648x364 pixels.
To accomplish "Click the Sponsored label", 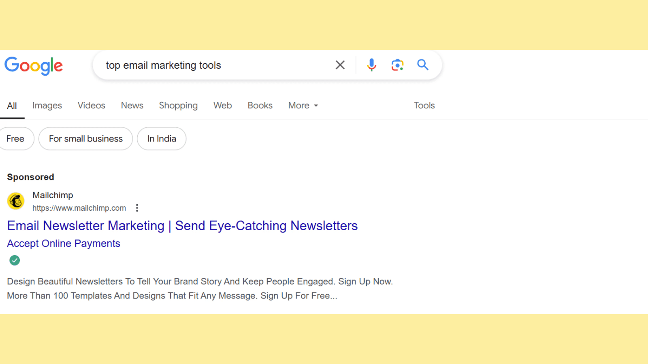I will coord(30,177).
